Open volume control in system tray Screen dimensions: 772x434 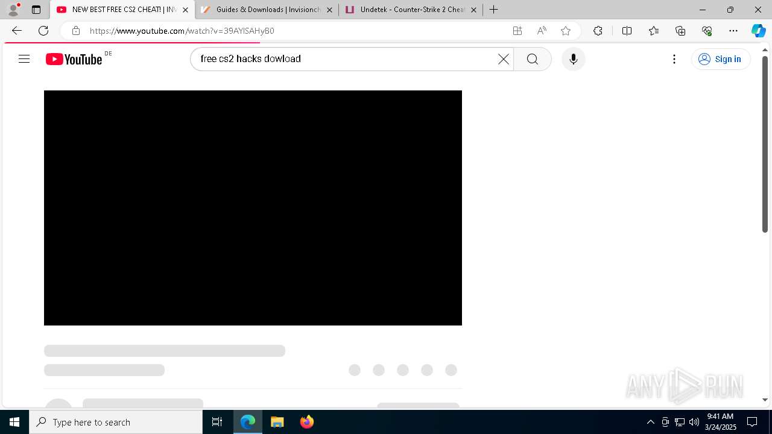click(694, 422)
